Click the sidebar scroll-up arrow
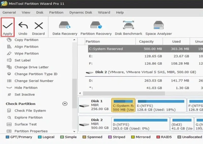Screen dimensions: 203x144 click(x=74, y=40)
